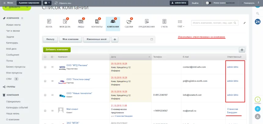
Task: Open the Лента feed icon
Action: (49, 22)
